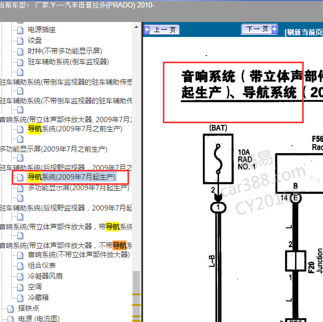Open 驻车辅助系统(倒车监视器) entry
Viewport: 323px width, 322px height.
[x=68, y=62]
